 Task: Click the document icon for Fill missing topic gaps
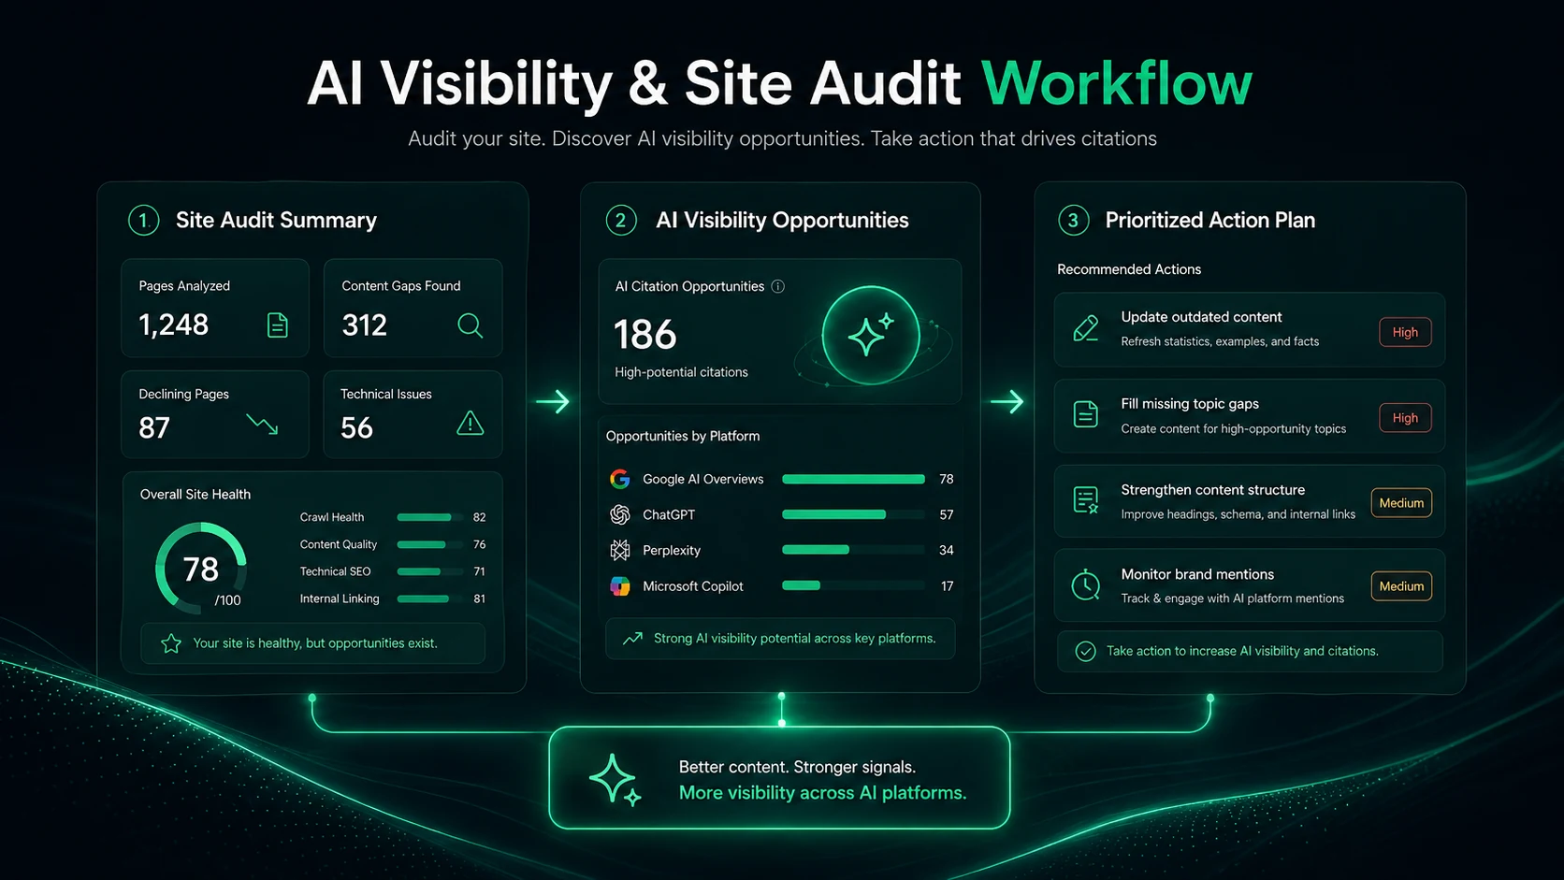(x=1086, y=413)
